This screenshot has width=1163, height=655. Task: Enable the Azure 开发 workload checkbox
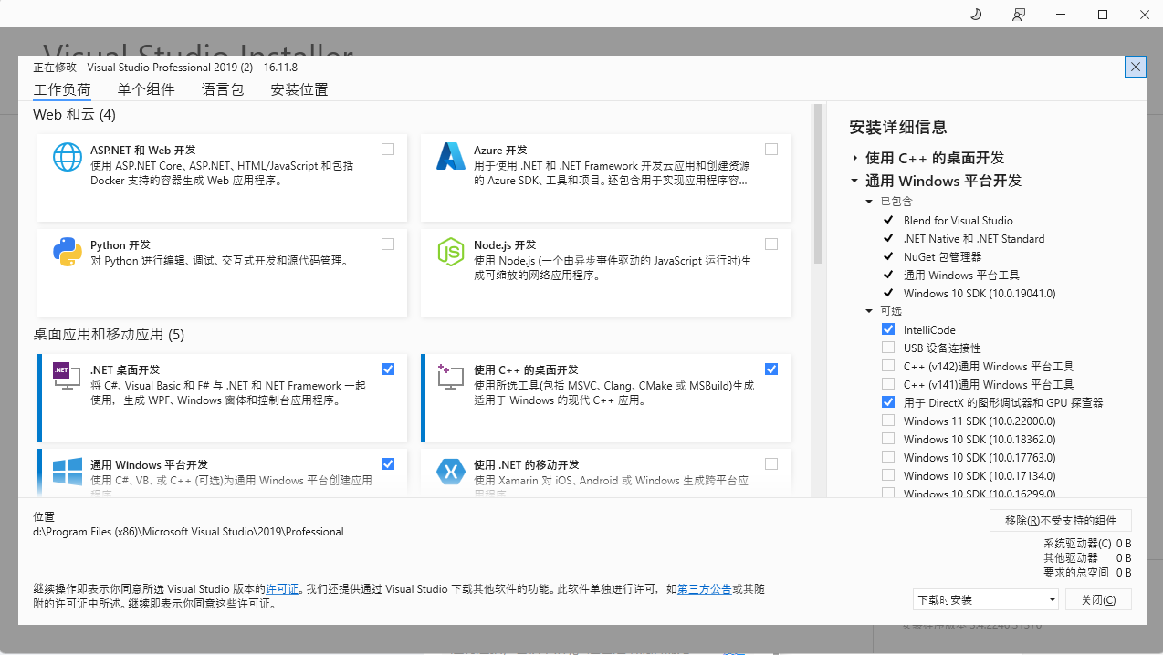pos(771,149)
